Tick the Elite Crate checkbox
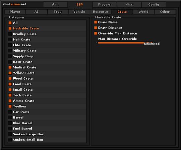 pos(10,45)
